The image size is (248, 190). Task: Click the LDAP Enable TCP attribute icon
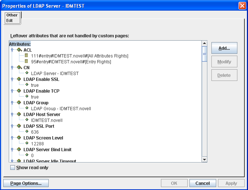coord(19,91)
